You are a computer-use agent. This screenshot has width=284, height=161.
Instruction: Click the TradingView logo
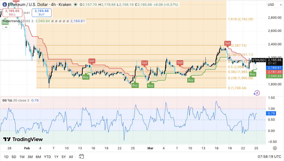(23, 139)
